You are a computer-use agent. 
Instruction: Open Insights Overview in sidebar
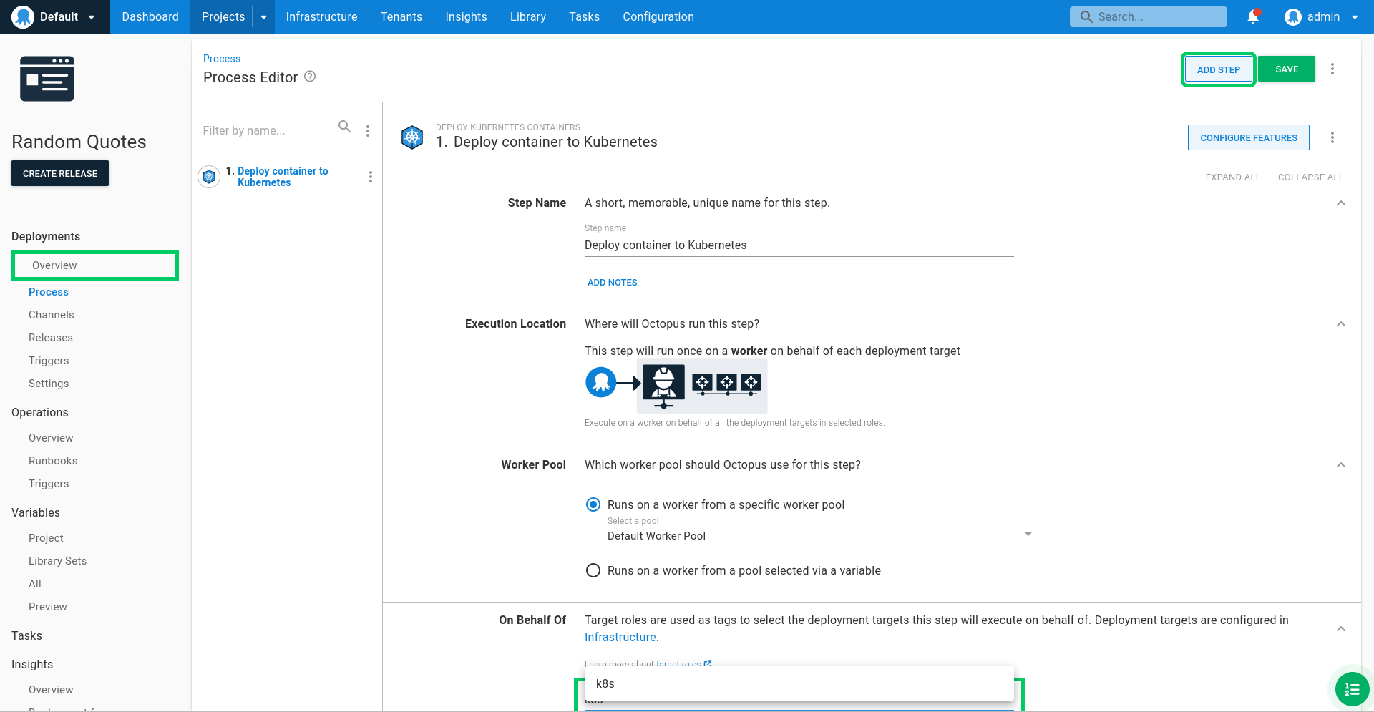[x=51, y=690]
